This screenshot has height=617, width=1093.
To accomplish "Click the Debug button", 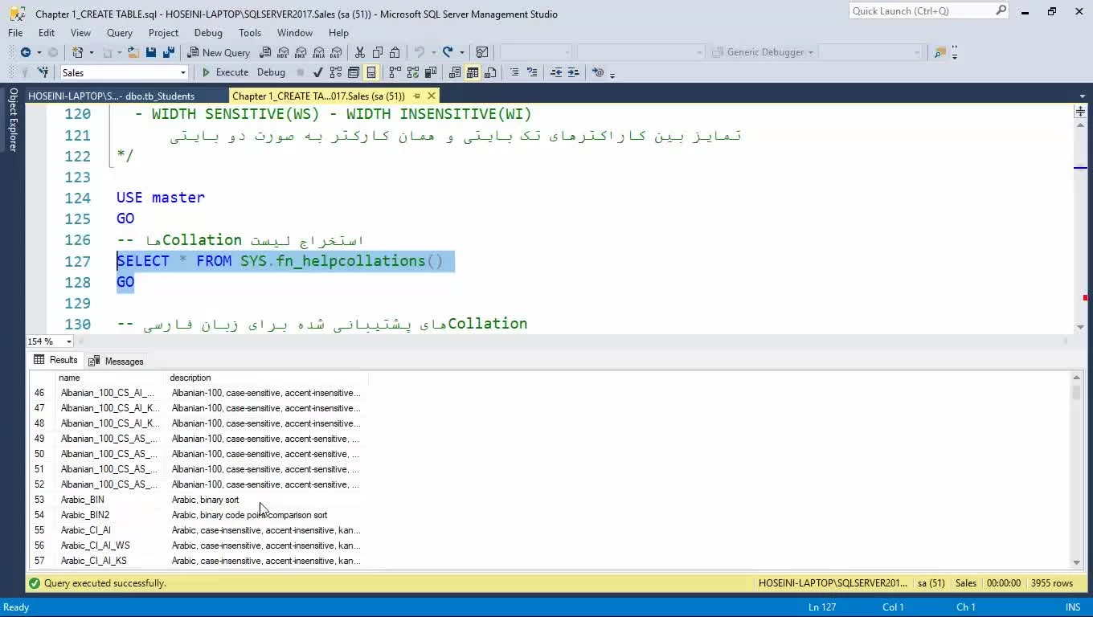I will pyautogui.click(x=271, y=72).
